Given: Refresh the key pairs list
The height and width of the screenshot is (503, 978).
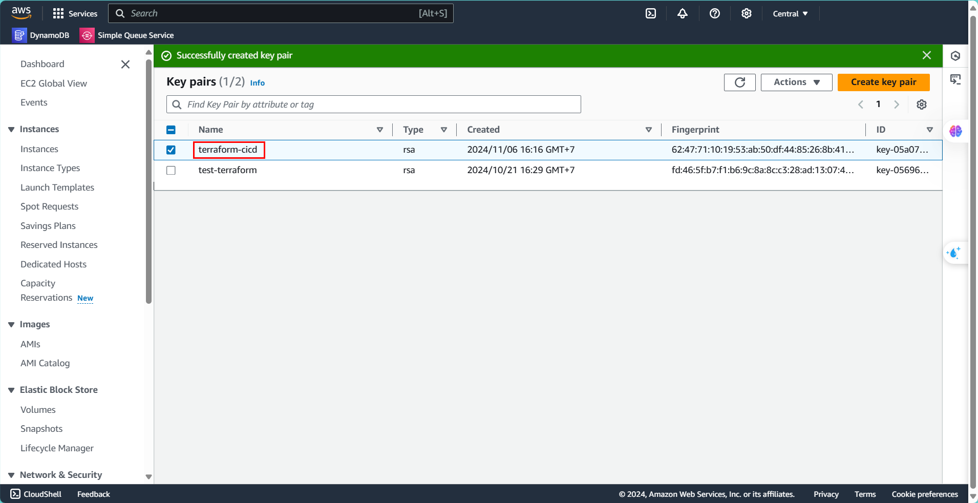Looking at the screenshot, I should 740,82.
